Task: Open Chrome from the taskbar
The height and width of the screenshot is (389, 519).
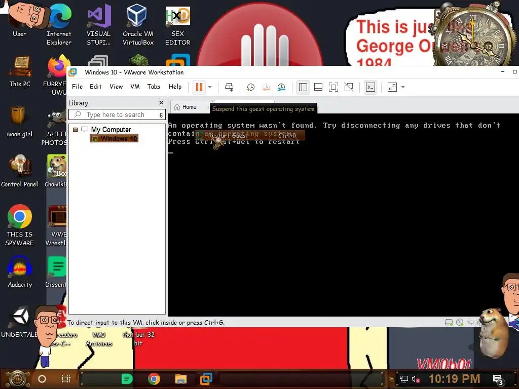Action: point(154,379)
